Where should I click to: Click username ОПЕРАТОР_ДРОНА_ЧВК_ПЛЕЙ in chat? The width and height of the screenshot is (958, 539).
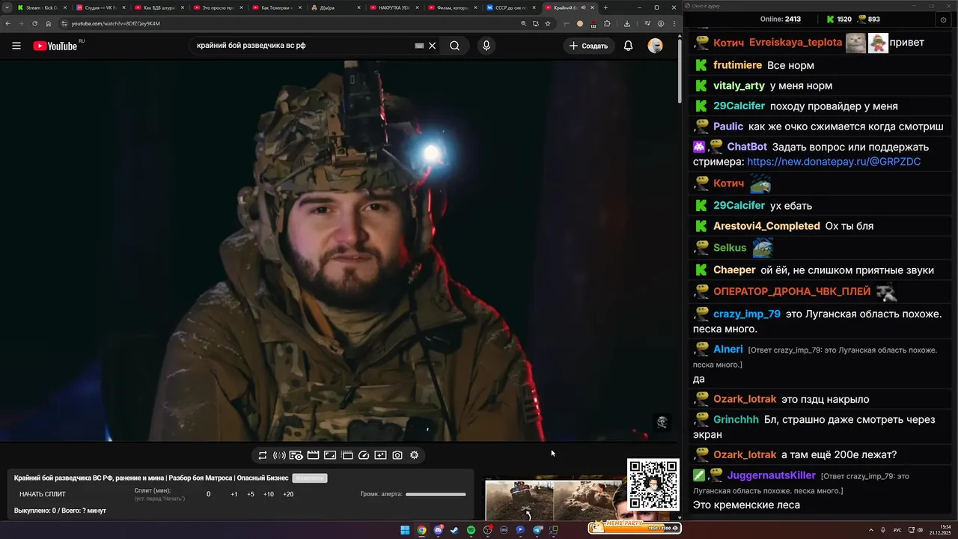[x=792, y=291]
